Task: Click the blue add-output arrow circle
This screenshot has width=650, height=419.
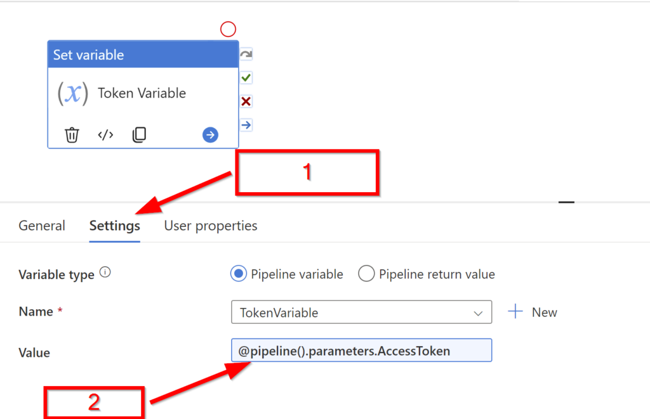Action: [x=210, y=134]
